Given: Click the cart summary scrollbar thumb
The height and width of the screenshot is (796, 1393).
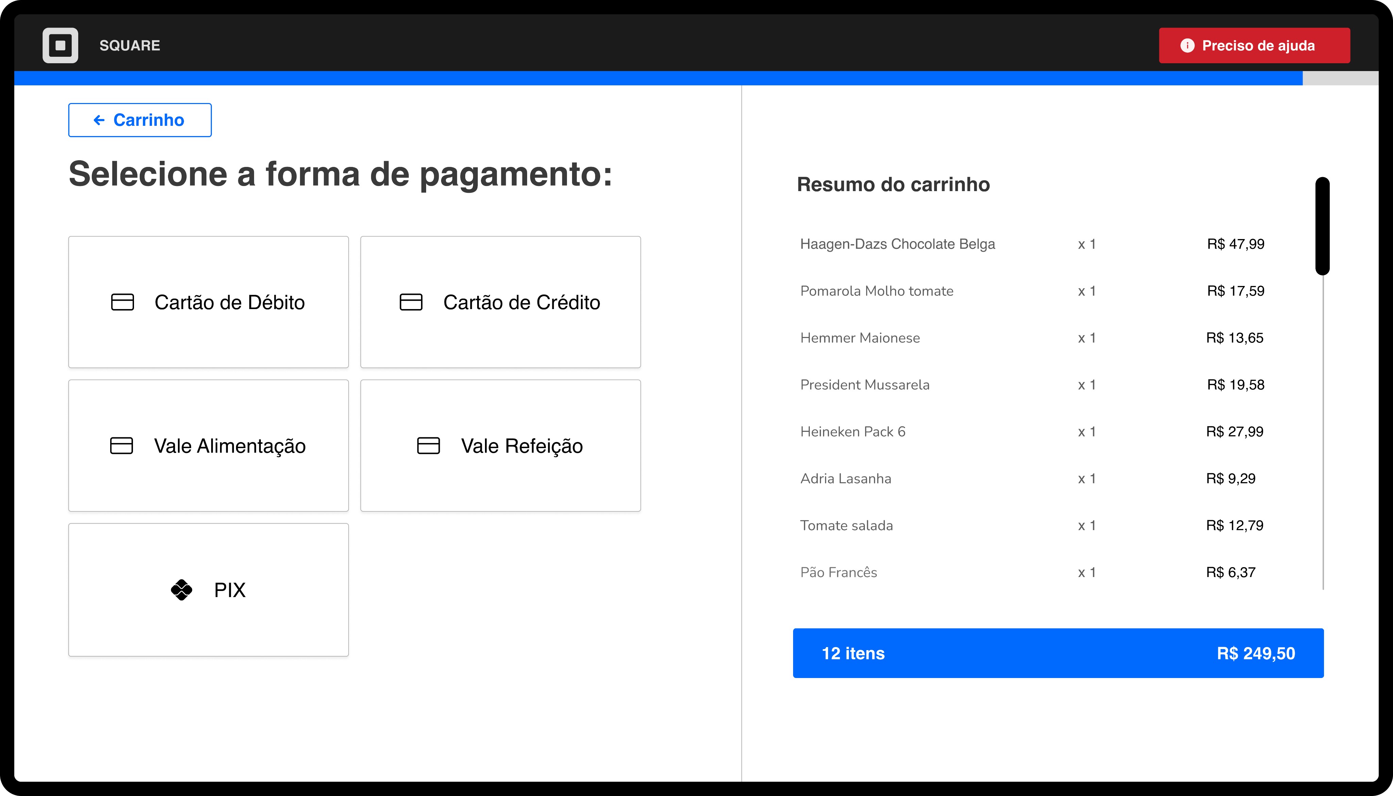Looking at the screenshot, I should (x=1322, y=226).
